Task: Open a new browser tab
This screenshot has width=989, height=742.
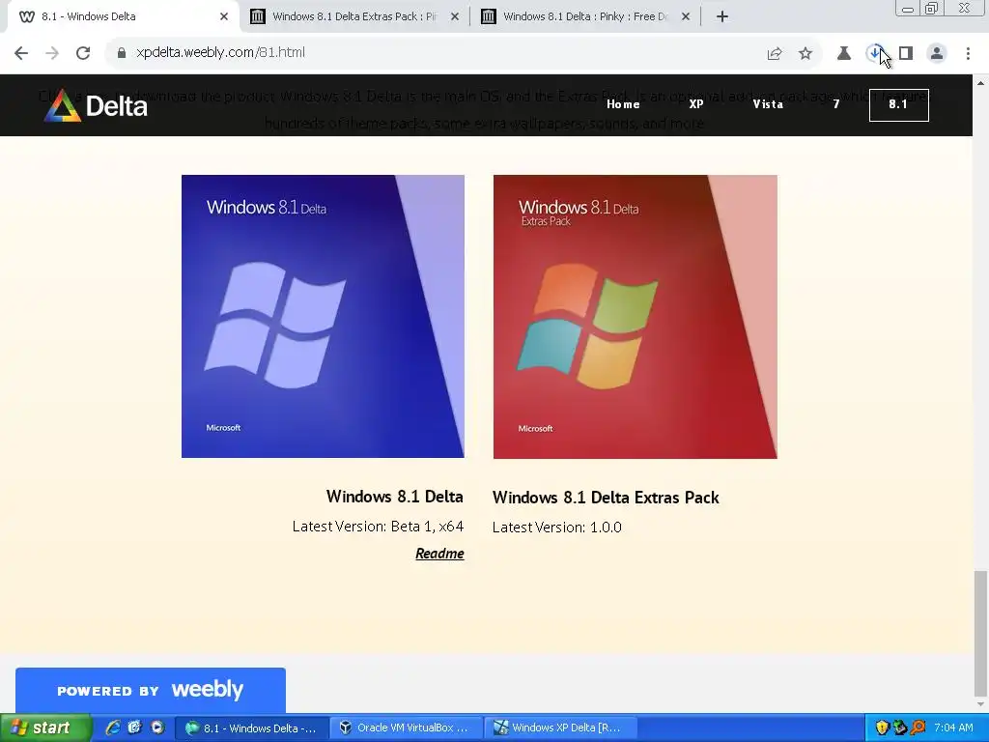Action: click(722, 17)
